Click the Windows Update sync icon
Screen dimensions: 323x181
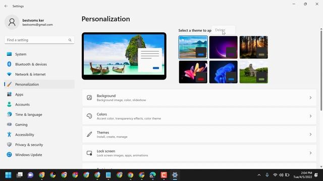(9, 154)
